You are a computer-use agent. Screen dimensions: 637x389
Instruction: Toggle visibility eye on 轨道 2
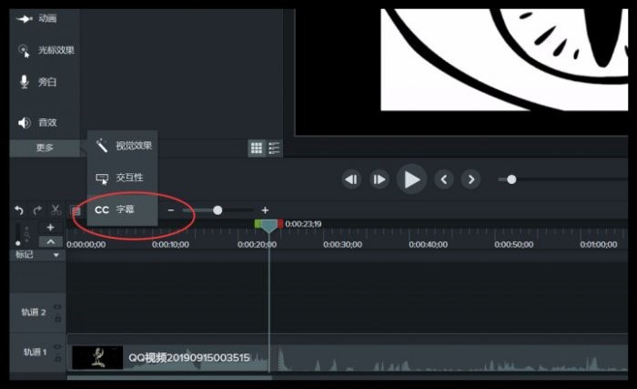click(57, 307)
